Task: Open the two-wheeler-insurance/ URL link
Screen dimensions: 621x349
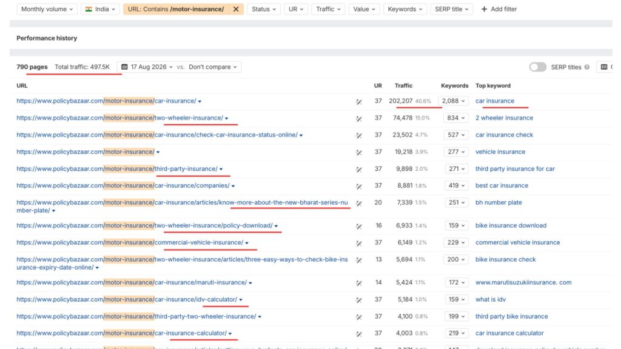Action: click(119, 118)
